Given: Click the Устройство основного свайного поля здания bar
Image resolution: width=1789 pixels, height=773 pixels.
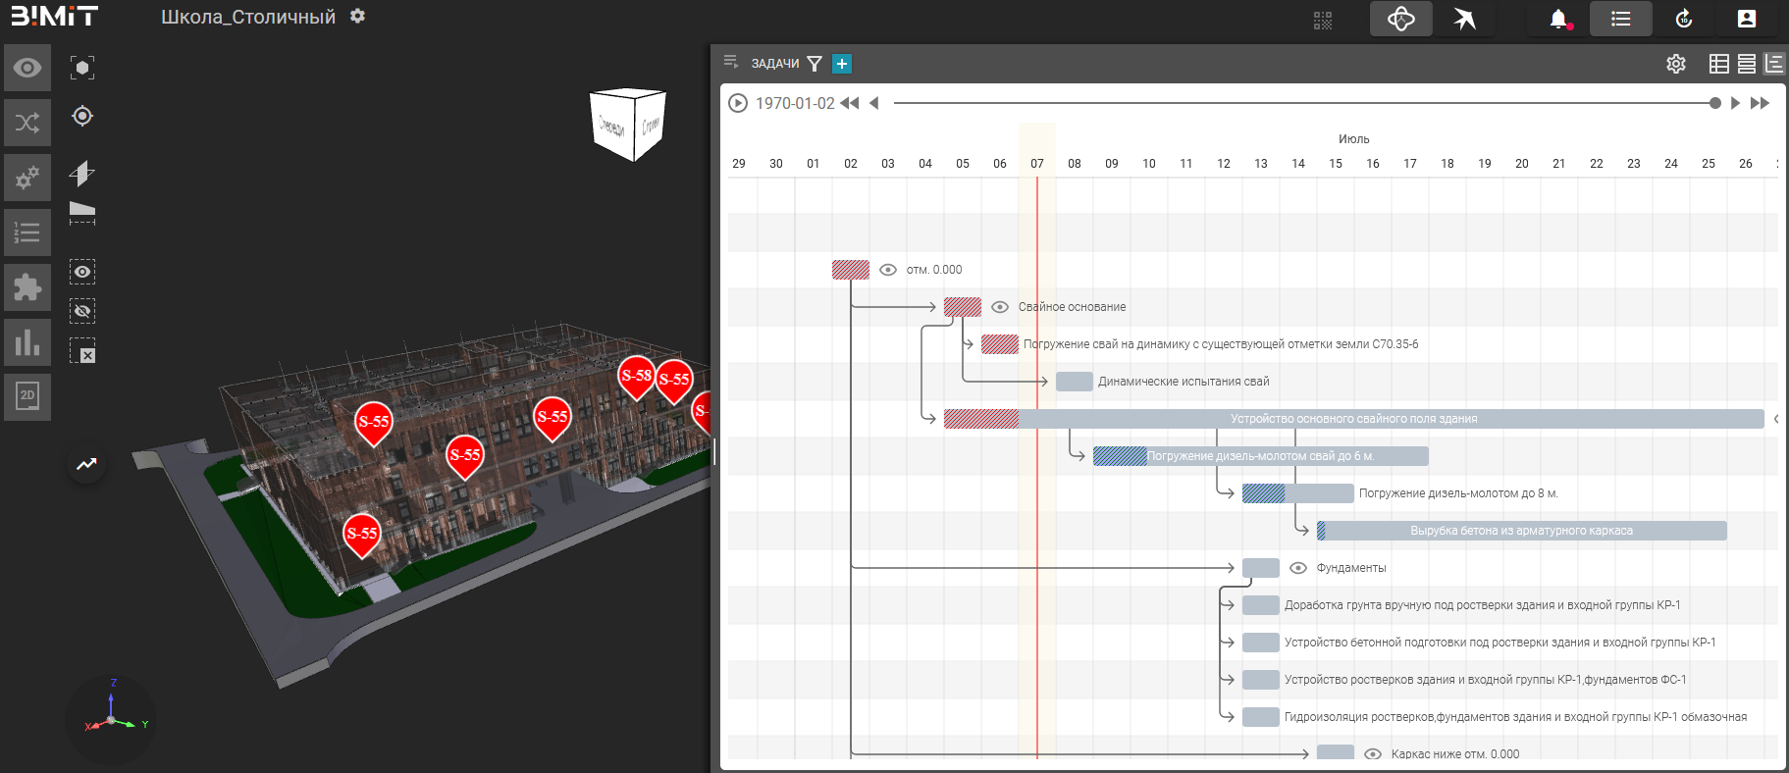Looking at the screenshot, I should 1353,419.
